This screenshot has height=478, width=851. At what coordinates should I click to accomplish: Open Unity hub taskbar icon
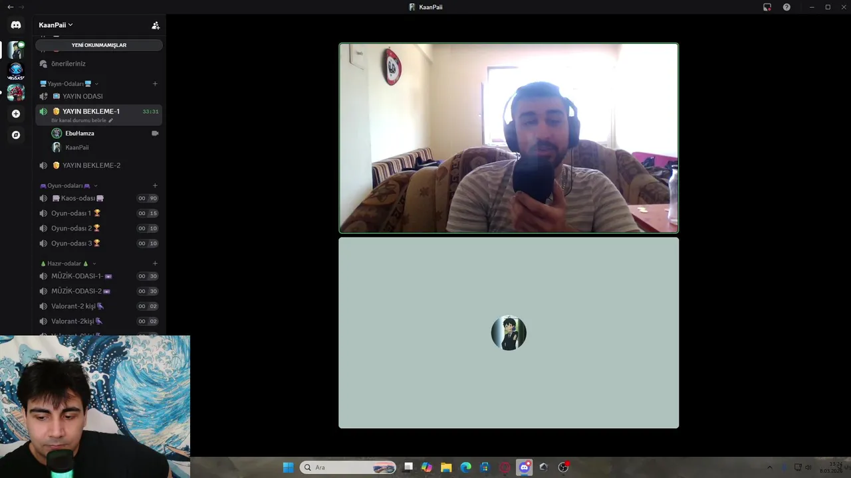click(x=544, y=467)
